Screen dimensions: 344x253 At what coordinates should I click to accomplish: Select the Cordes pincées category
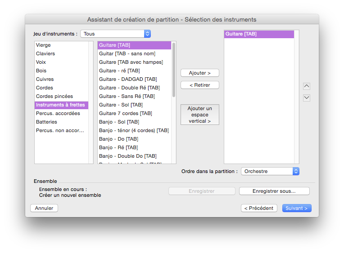coord(54,96)
